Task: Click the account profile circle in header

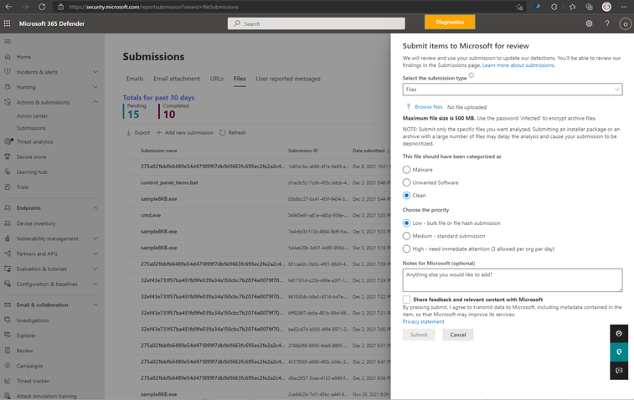Action: click(x=625, y=23)
